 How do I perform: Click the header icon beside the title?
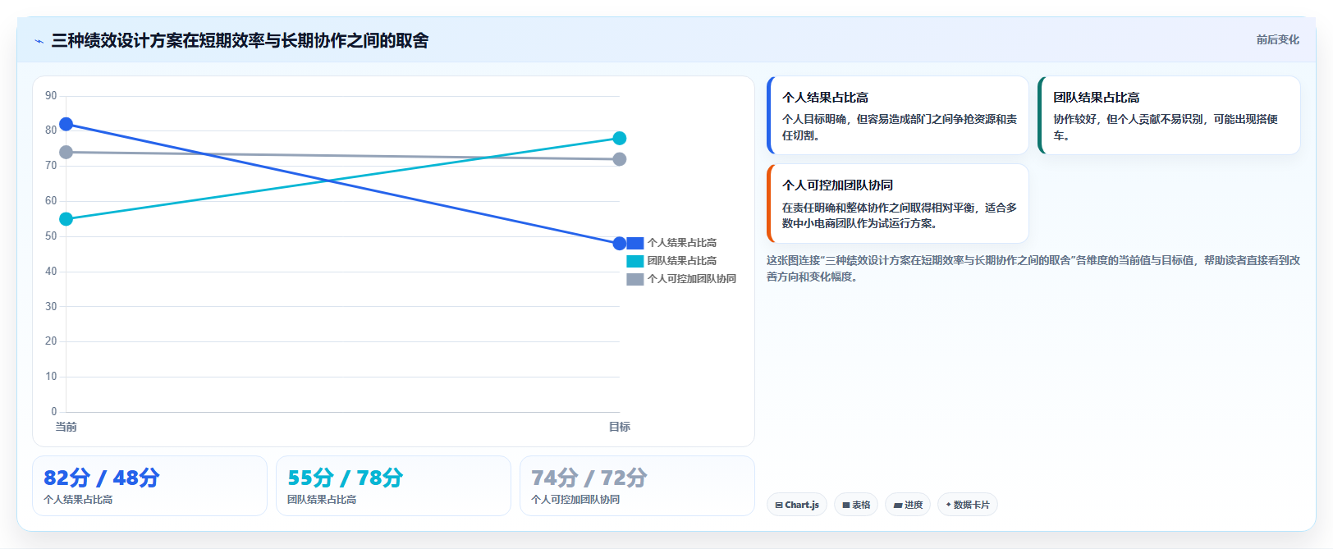tap(39, 41)
